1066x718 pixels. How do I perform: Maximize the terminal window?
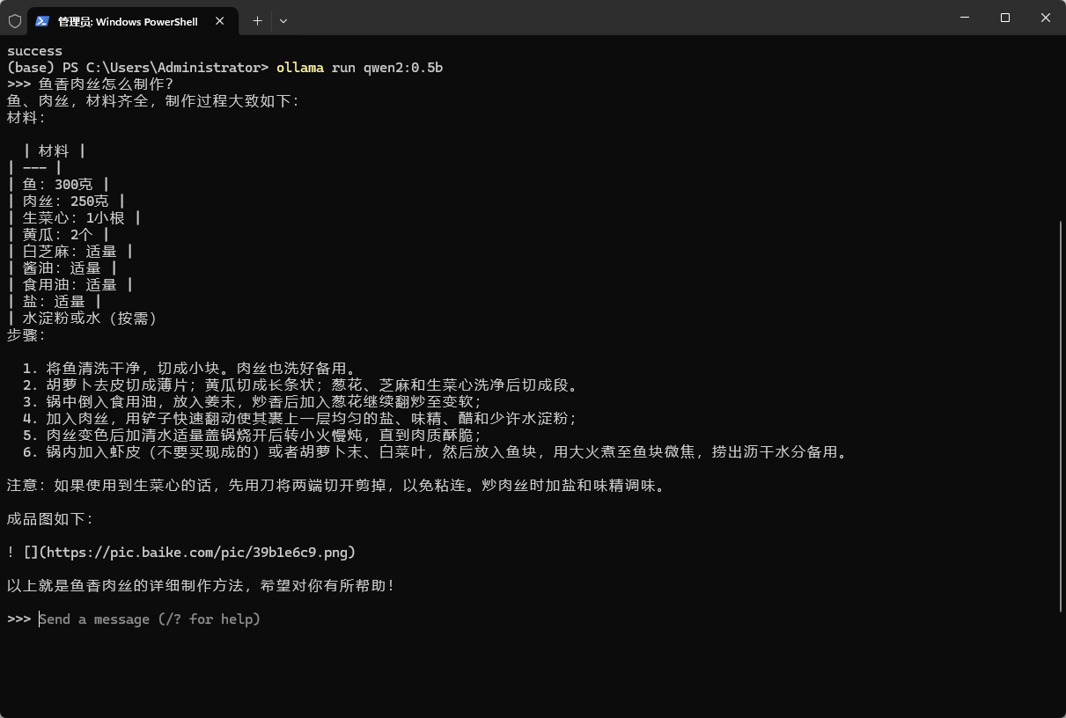(1005, 18)
